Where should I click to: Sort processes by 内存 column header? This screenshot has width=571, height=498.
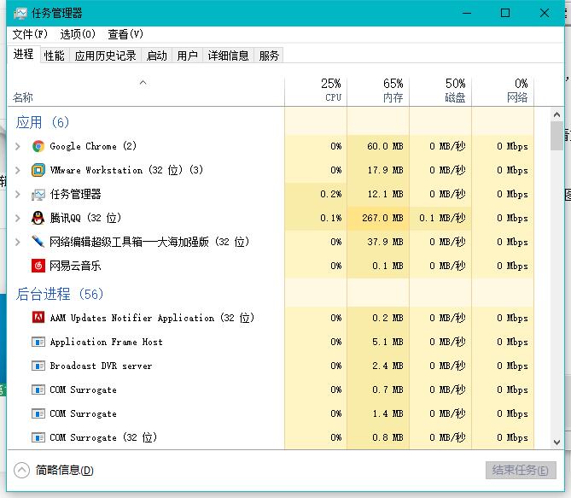click(x=393, y=91)
